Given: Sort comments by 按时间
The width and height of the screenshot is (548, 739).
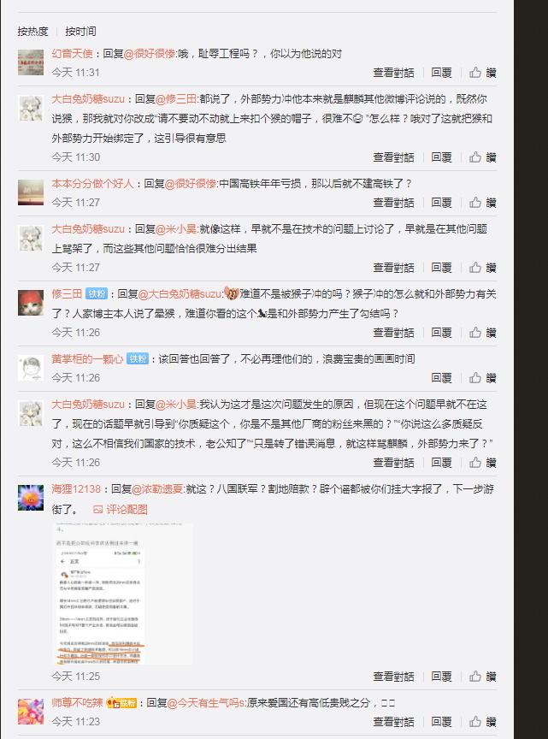Looking at the screenshot, I should coord(80,32).
